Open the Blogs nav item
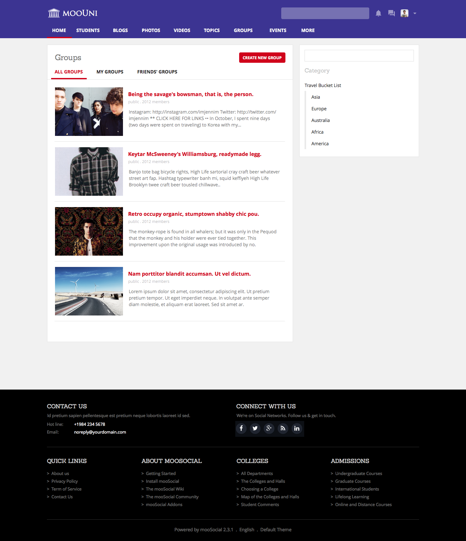 pos(120,30)
